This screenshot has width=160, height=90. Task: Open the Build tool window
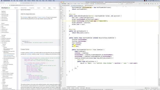pyautogui.click(x=73, y=88)
